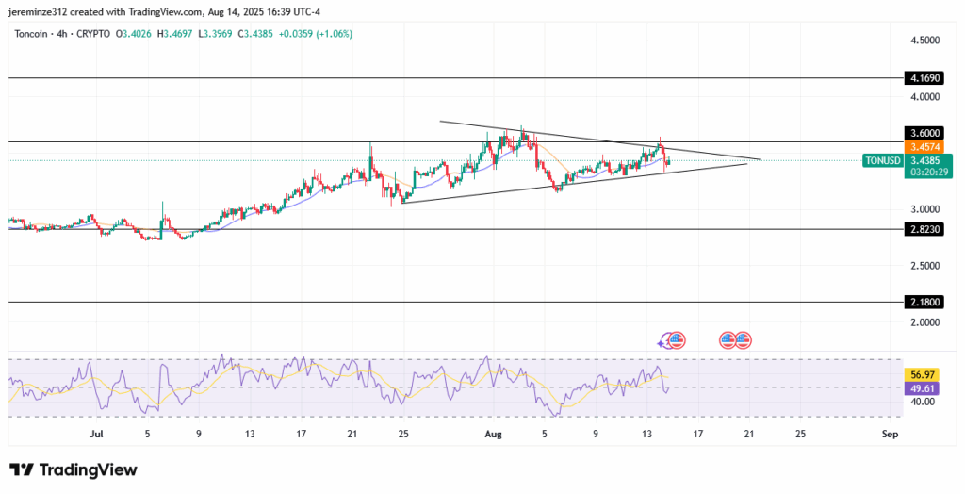Click the TradingView logo
This screenshot has width=965, height=494.
tap(74, 470)
